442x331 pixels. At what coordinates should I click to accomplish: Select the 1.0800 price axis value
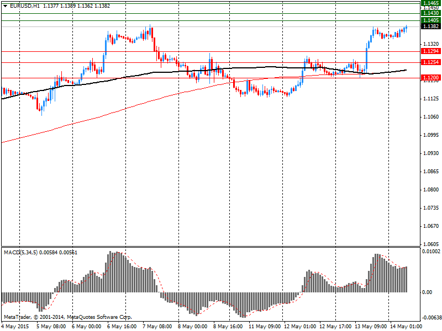coord(431,190)
